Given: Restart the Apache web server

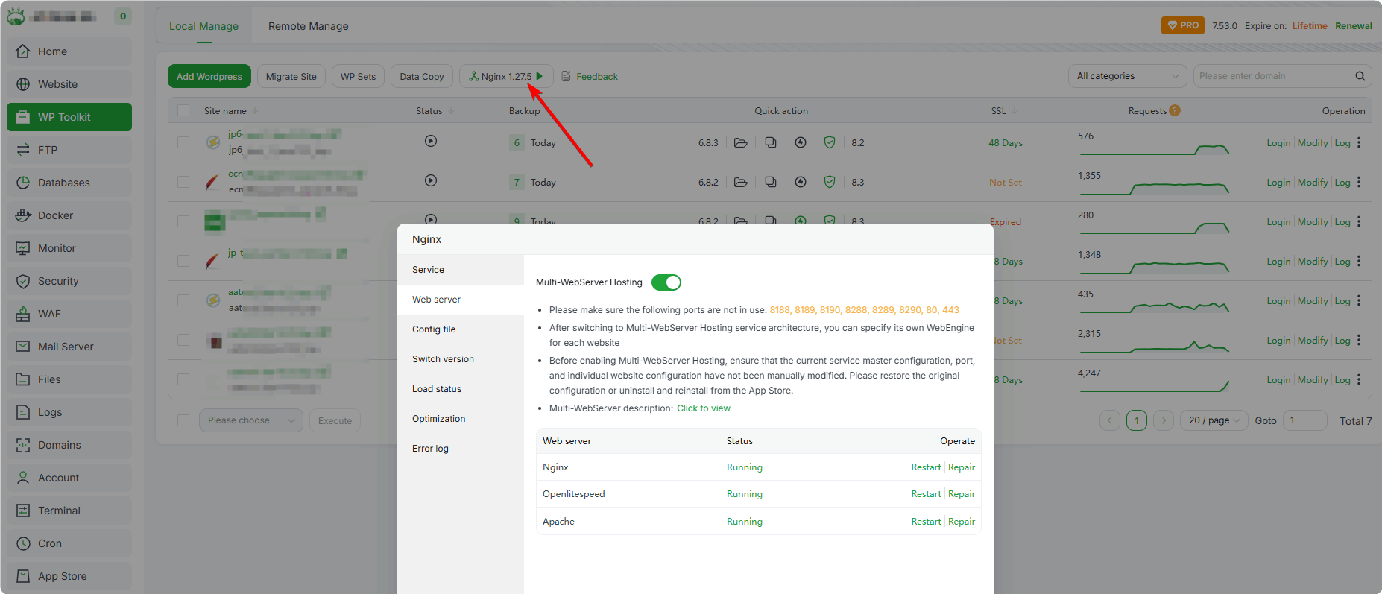Looking at the screenshot, I should coord(926,522).
